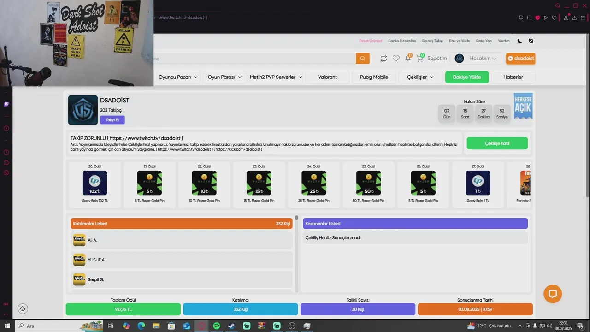The width and height of the screenshot is (590, 332).
Task: Select the 25 TL Razer Gold Pin prize
Action: 314,184
